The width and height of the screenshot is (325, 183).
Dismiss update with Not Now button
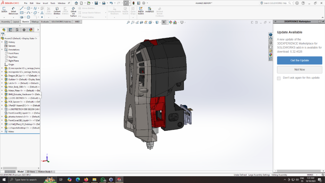300,70
